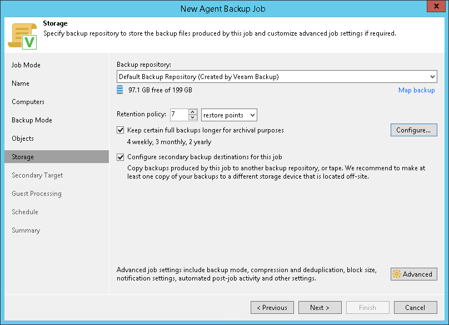Select the Objects wizard step
This screenshot has height=325, width=449.
tap(23, 139)
